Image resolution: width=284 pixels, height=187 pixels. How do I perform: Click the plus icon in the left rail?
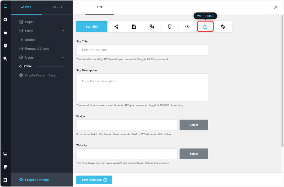(5, 20)
